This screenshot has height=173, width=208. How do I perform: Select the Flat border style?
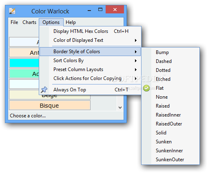coord(170,88)
